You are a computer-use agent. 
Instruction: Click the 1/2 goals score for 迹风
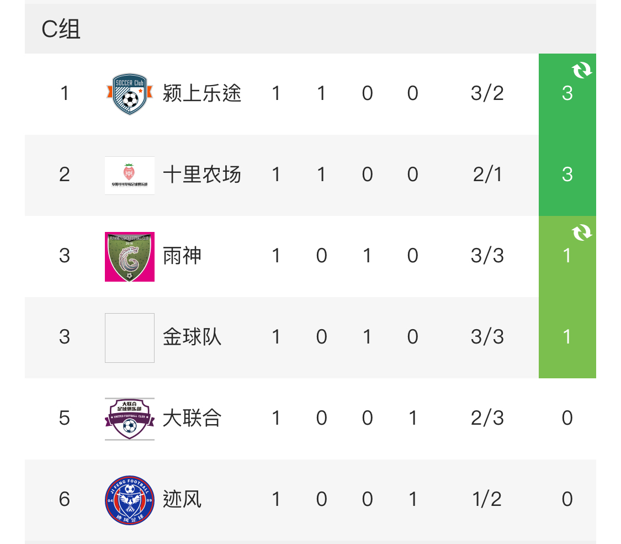pos(487,499)
